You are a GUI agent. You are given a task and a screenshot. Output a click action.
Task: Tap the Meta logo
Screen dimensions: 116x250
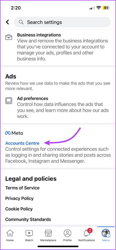14,133
